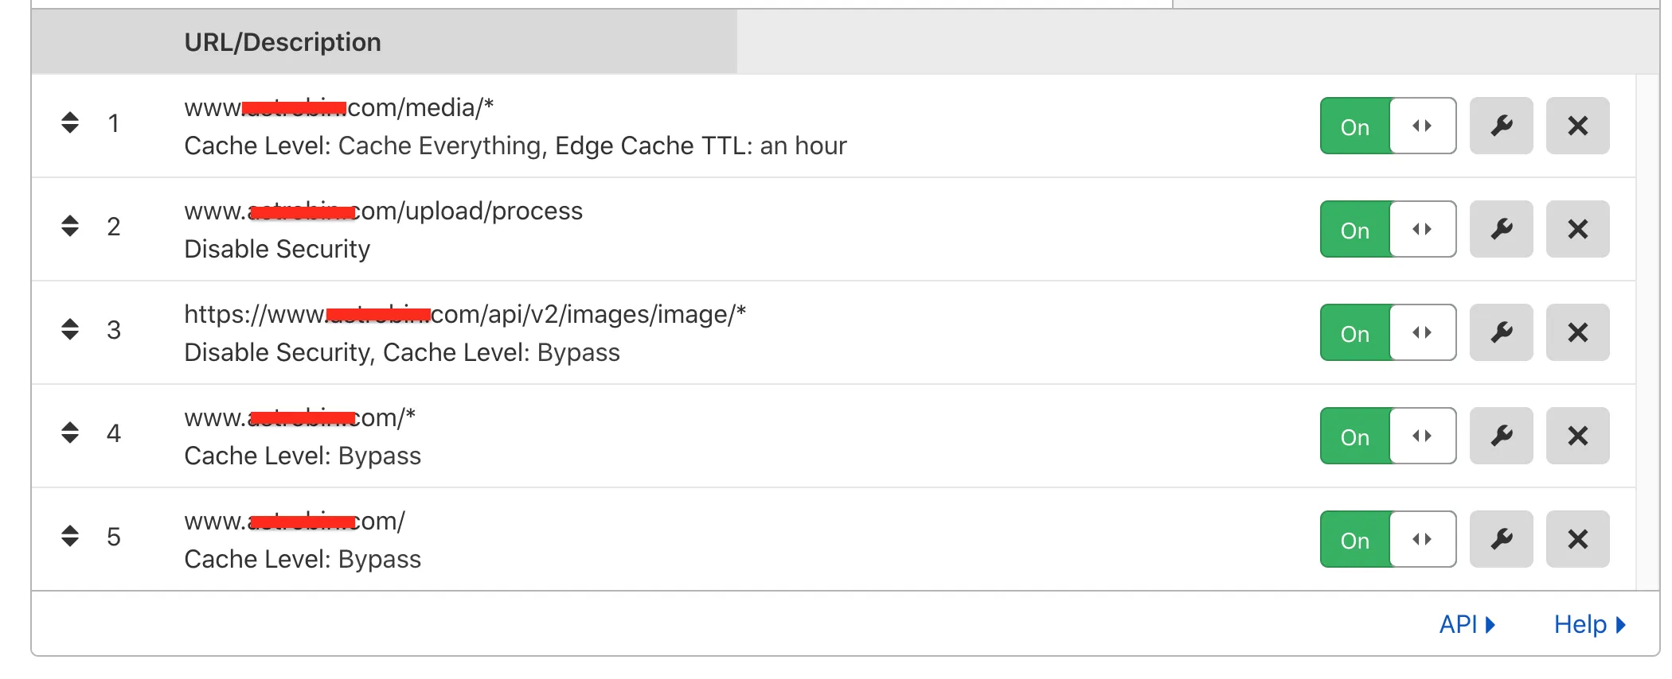
Task: Click reorder arrows for rule 5
Action: coord(70,536)
